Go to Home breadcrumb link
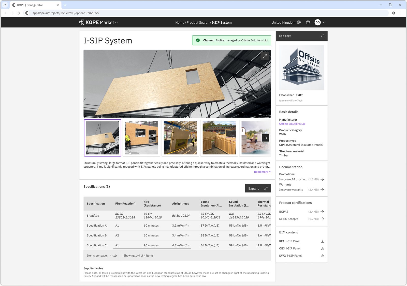This screenshot has height=286, width=407. tap(180, 23)
